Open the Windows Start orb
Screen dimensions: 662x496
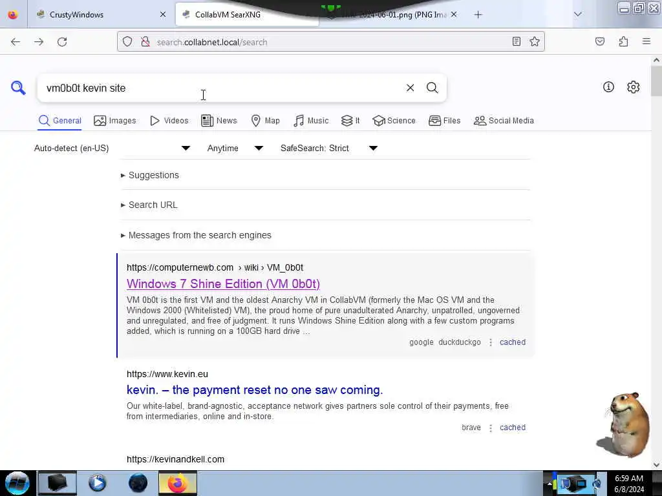pyautogui.click(x=17, y=483)
